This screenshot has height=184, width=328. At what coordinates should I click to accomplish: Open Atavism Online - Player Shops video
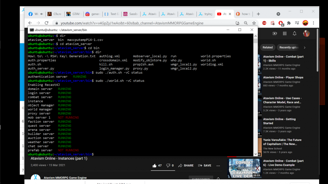click(x=283, y=77)
